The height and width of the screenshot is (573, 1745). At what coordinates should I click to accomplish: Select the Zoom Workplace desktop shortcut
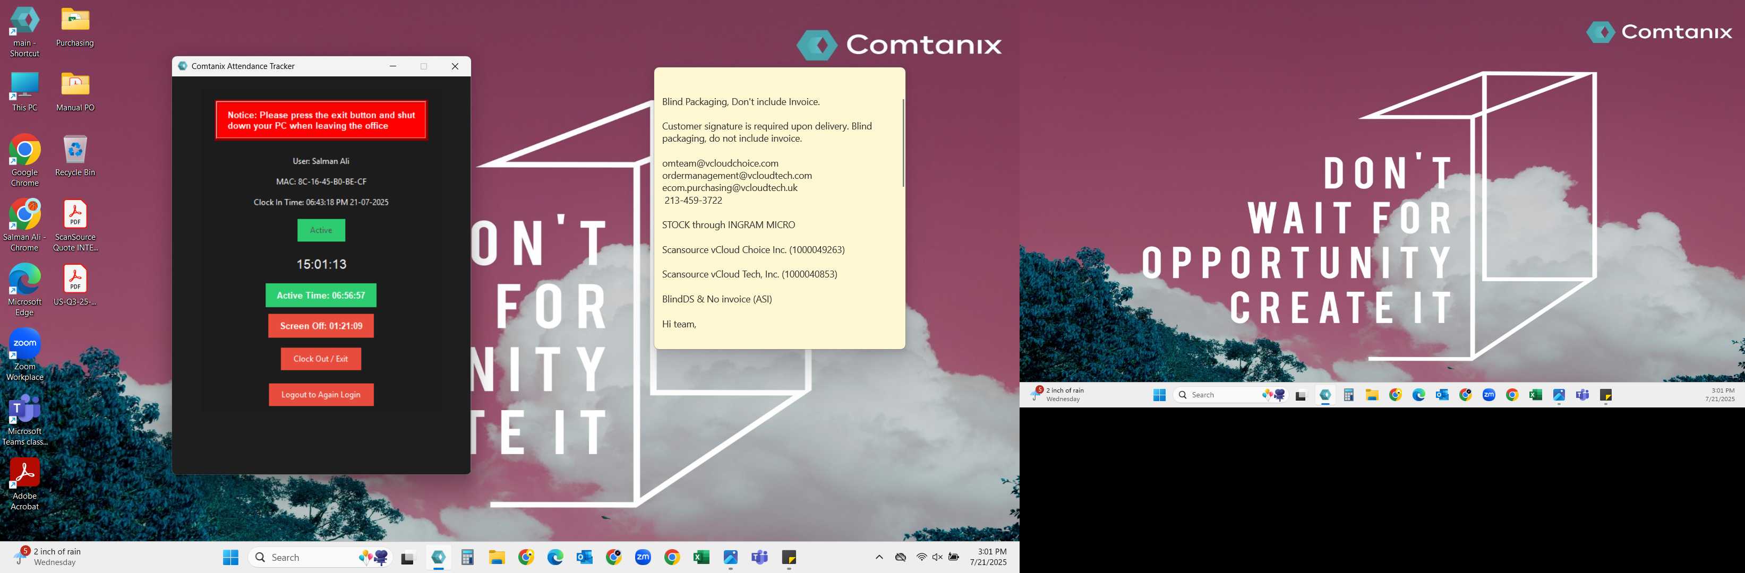(x=24, y=355)
